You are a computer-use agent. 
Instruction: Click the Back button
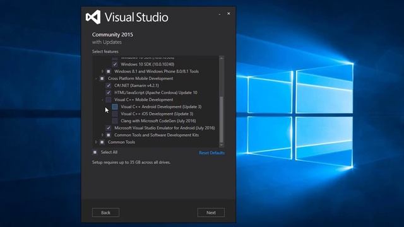click(105, 212)
